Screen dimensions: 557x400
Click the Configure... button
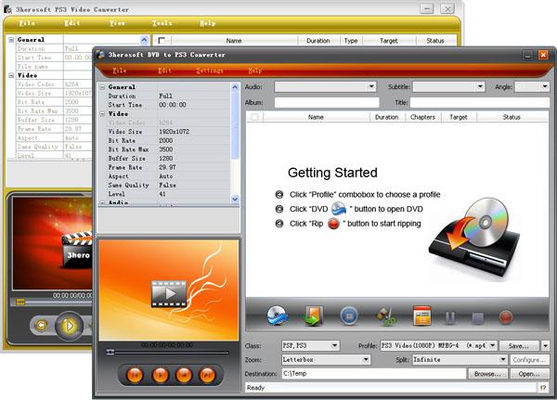529,360
